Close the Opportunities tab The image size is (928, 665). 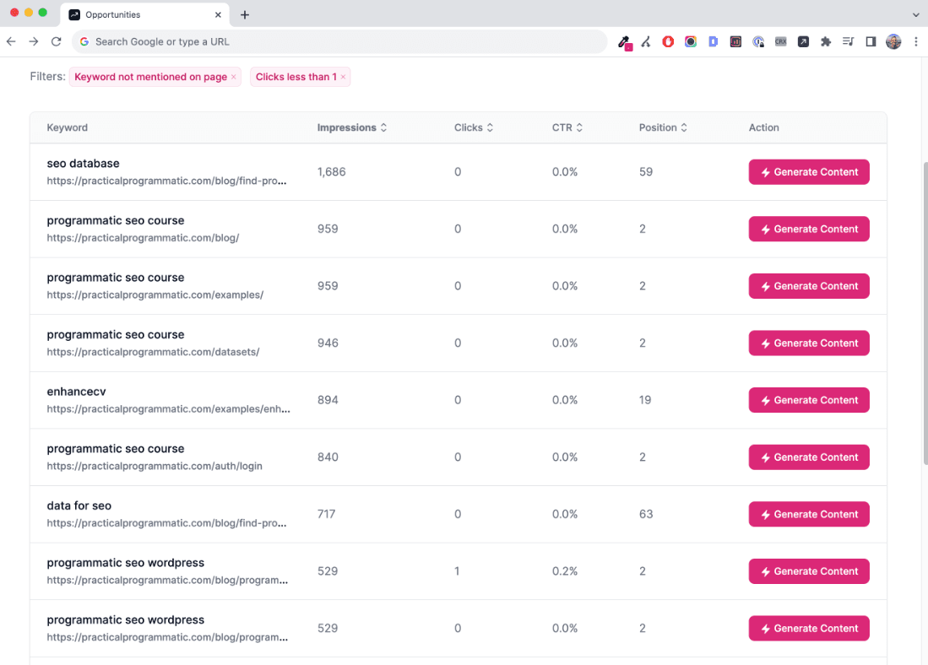coord(218,15)
